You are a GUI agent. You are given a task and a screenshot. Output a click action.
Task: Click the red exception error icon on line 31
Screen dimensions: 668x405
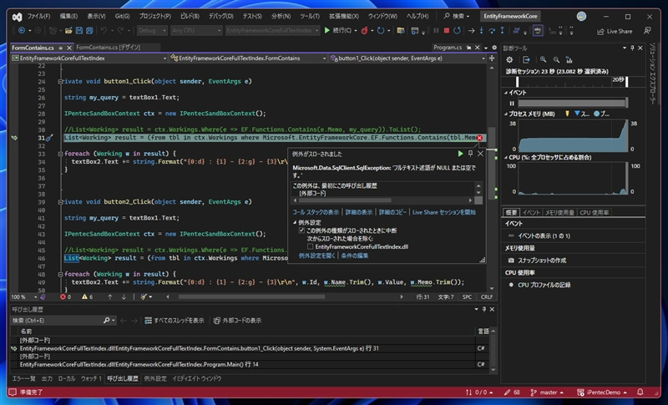[x=479, y=138]
